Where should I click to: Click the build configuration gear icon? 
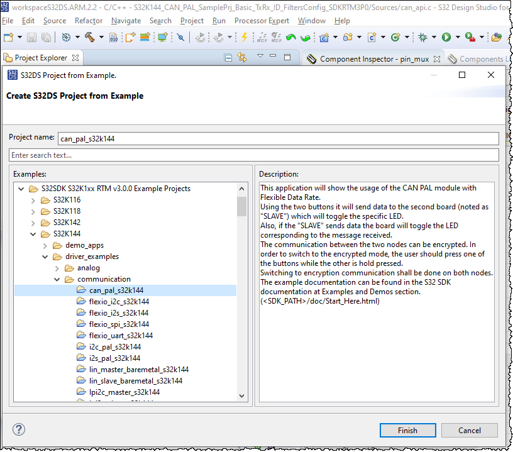click(66, 37)
